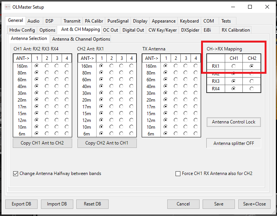Click the OLMaster app icon in title bar
Screen dimensions: 277x216
click(x=7, y=7)
